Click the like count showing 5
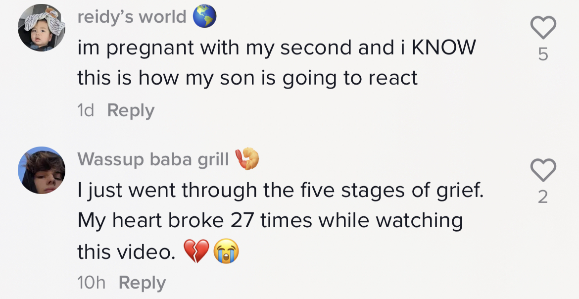The width and height of the screenshot is (579, 299). 543,54
